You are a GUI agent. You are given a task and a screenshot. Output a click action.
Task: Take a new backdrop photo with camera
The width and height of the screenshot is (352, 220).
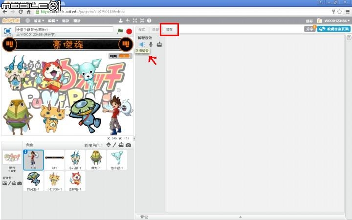20,183
